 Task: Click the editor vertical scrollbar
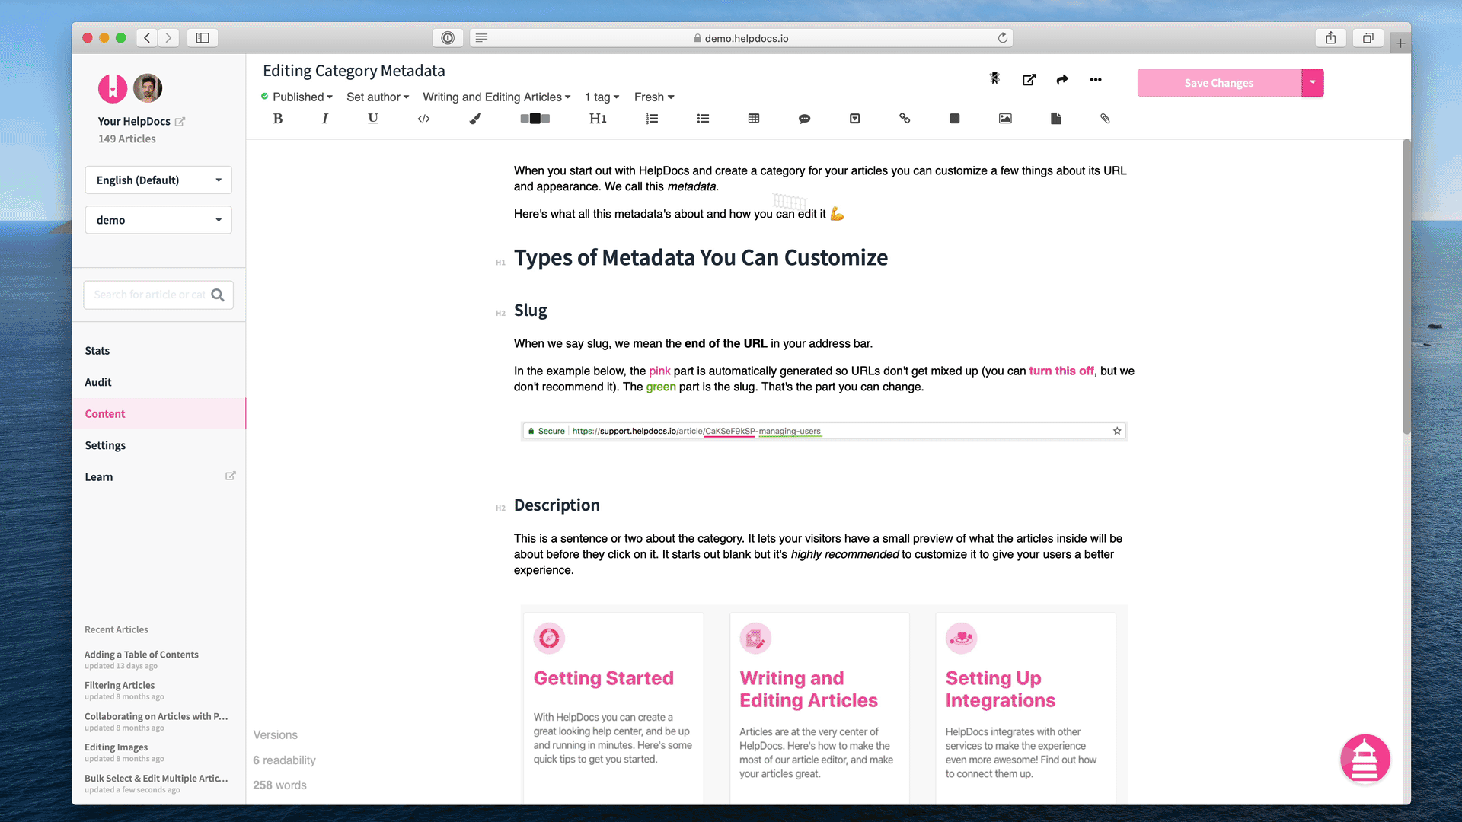pyautogui.click(x=1406, y=287)
